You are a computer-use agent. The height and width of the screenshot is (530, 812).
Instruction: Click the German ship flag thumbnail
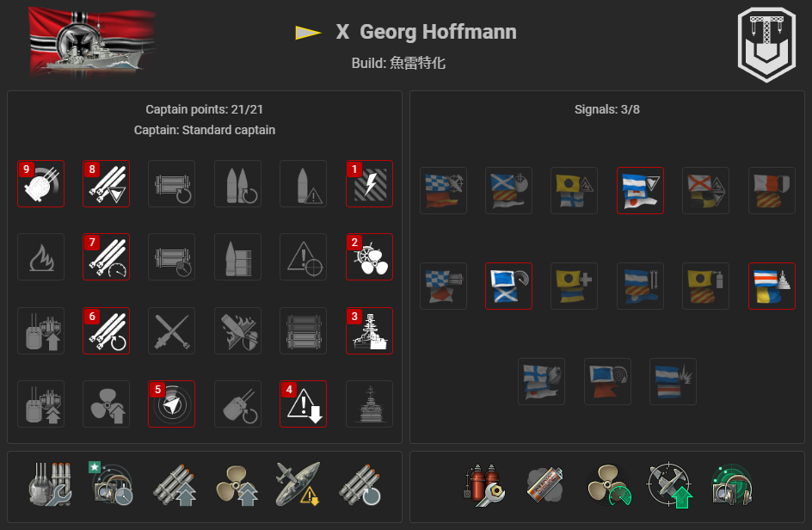coord(92,43)
